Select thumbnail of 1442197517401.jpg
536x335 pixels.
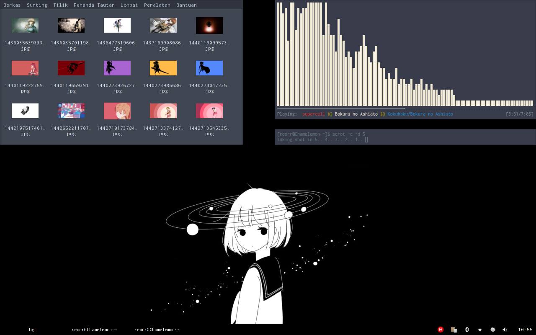pos(25,111)
